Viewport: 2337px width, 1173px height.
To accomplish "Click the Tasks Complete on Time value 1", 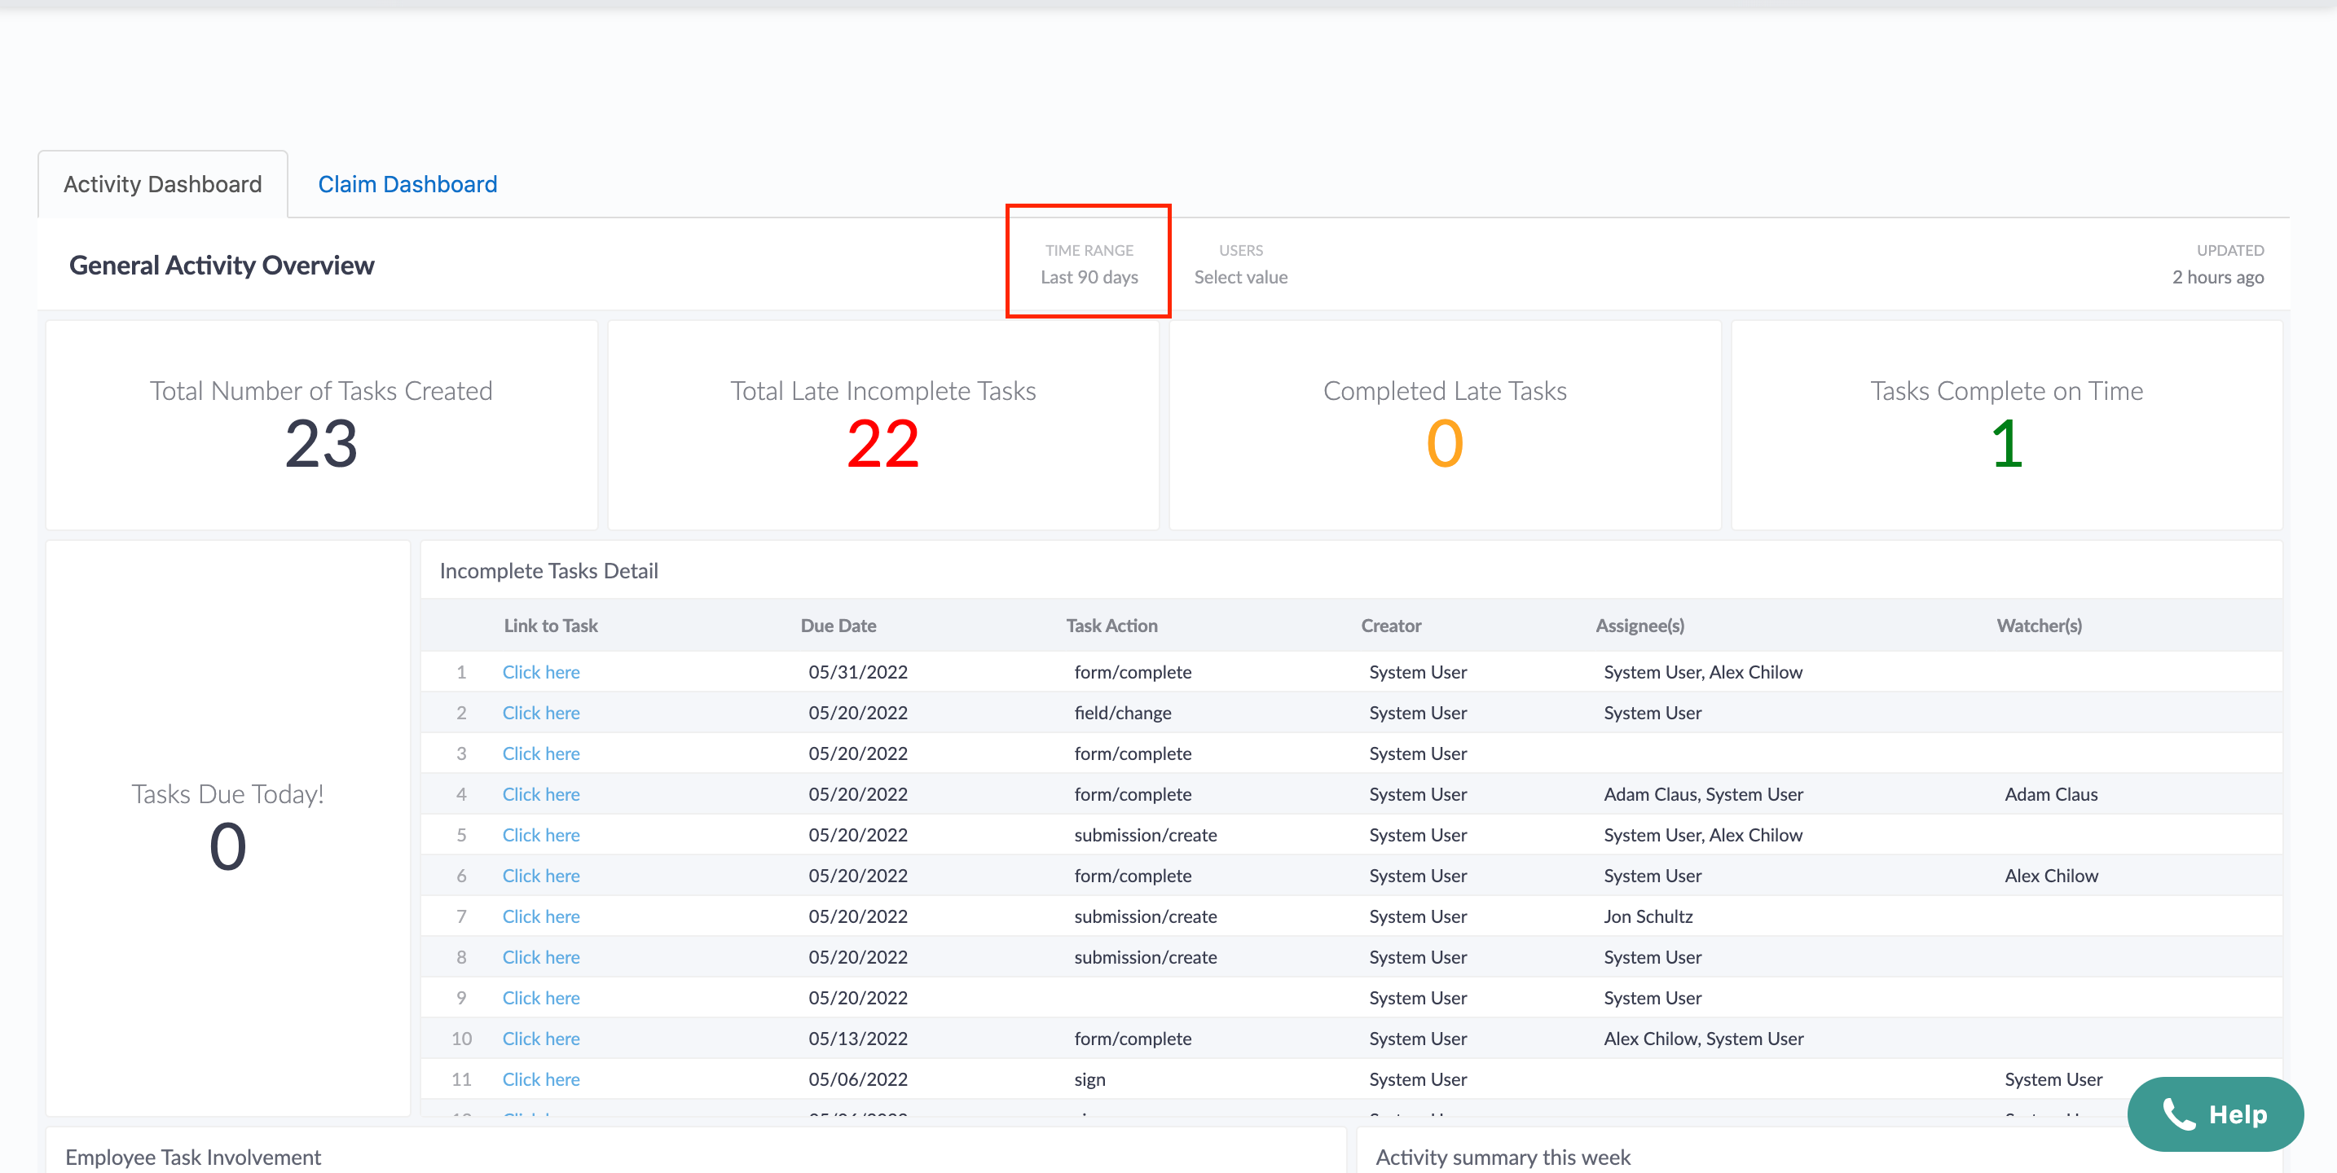I will click(2007, 444).
